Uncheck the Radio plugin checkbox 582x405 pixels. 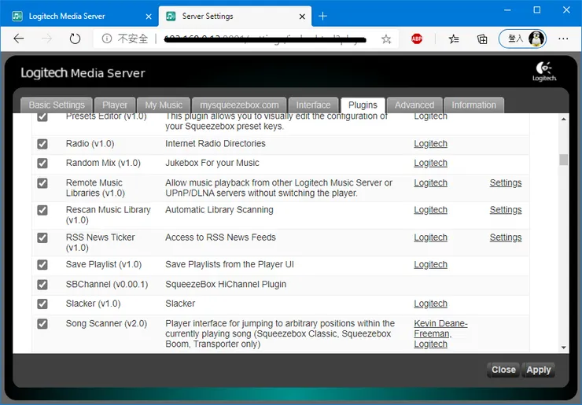42,144
